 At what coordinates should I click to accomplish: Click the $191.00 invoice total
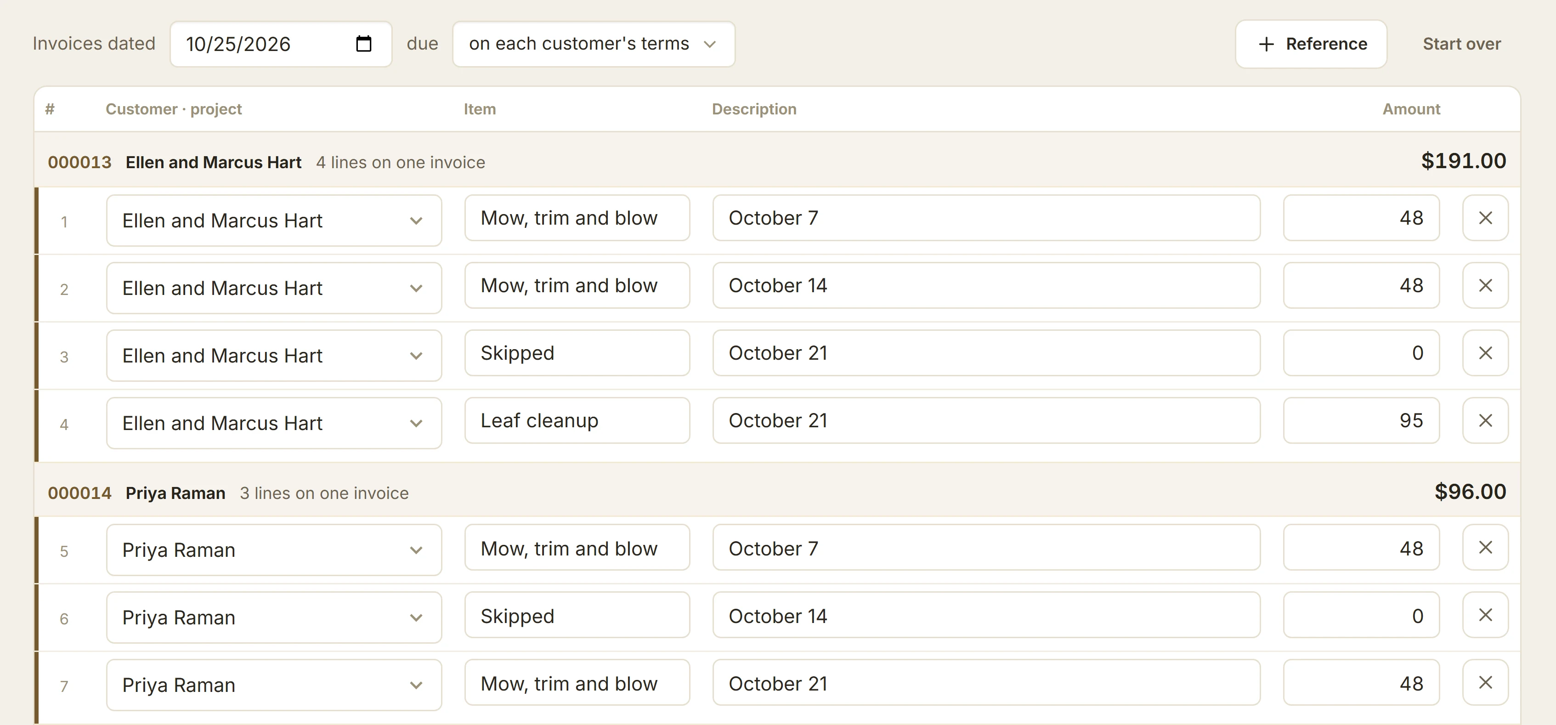tap(1464, 161)
